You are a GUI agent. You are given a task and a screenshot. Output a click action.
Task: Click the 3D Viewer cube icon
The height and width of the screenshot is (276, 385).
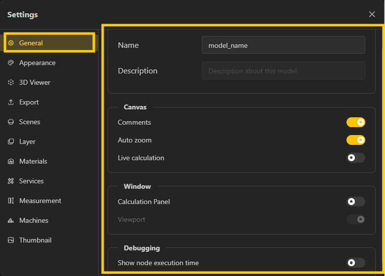click(11, 82)
